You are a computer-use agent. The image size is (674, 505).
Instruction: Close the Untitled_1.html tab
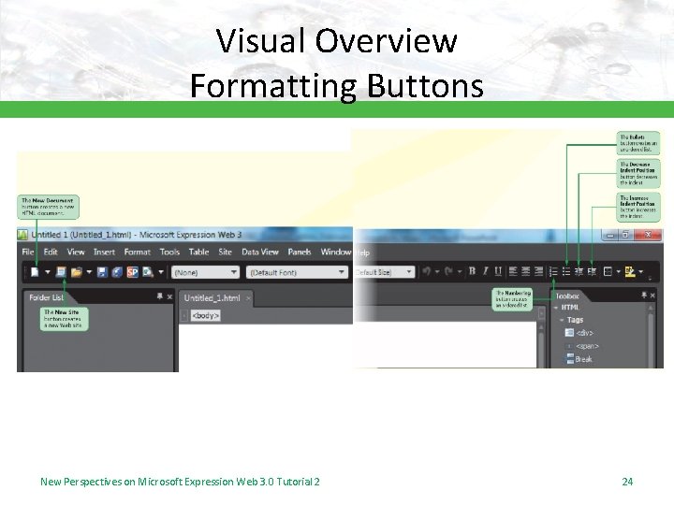point(248,298)
